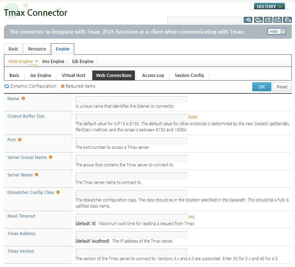295x267 pixels.
Task: Click the asterisk beside Dispatcher Config Class
Action: pyautogui.click(x=58, y=192)
